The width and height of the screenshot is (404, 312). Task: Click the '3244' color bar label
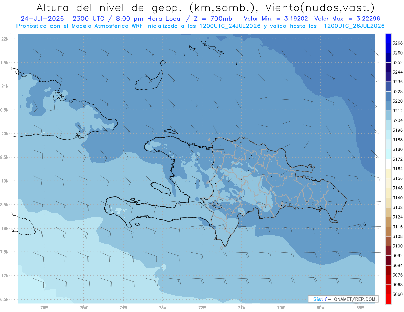pos(398,72)
